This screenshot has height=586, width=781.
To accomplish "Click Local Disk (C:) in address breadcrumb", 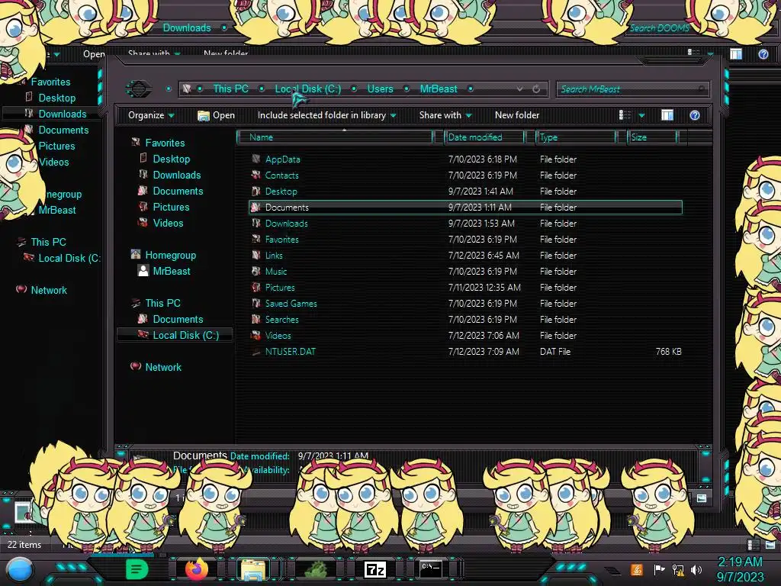I will (308, 89).
